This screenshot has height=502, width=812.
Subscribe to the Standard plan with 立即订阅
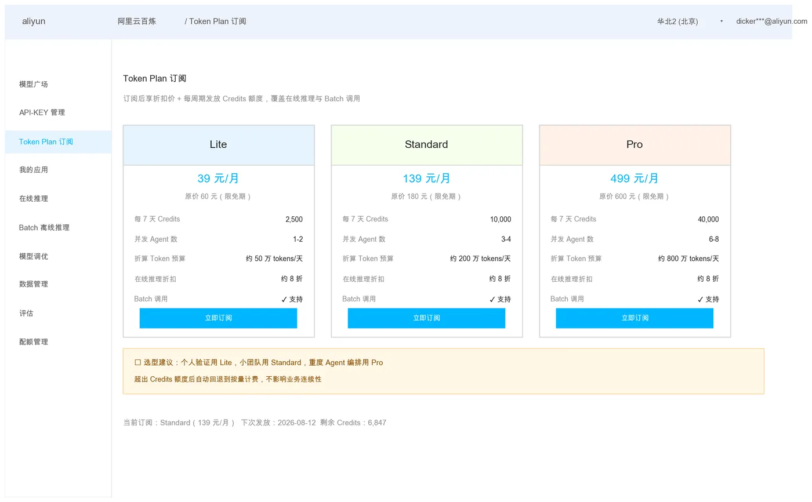pos(426,318)
